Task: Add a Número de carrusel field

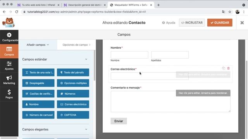Action: pyautogui.click(x=38, y=115)
